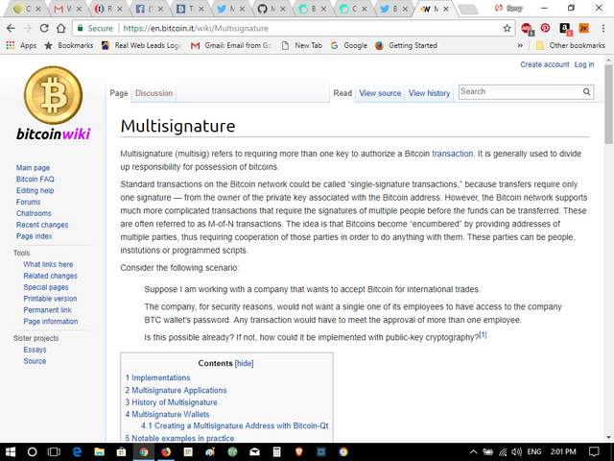Open the Adblock extension icon

coord(527,29)
